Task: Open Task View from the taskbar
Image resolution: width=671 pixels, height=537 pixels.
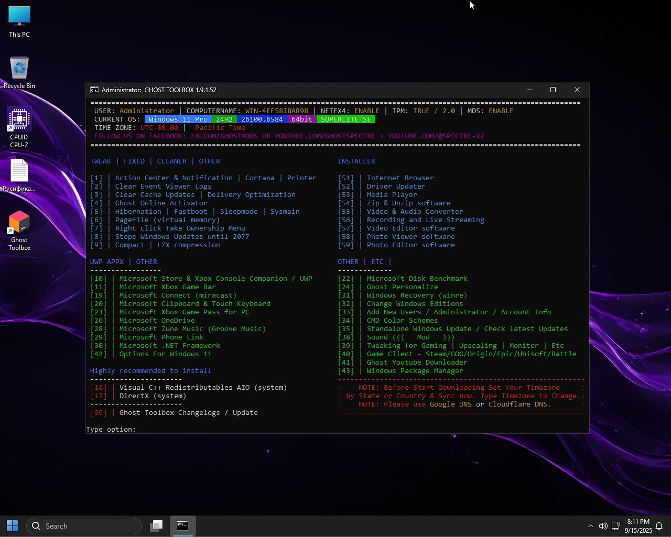Action: coord(156,525)
